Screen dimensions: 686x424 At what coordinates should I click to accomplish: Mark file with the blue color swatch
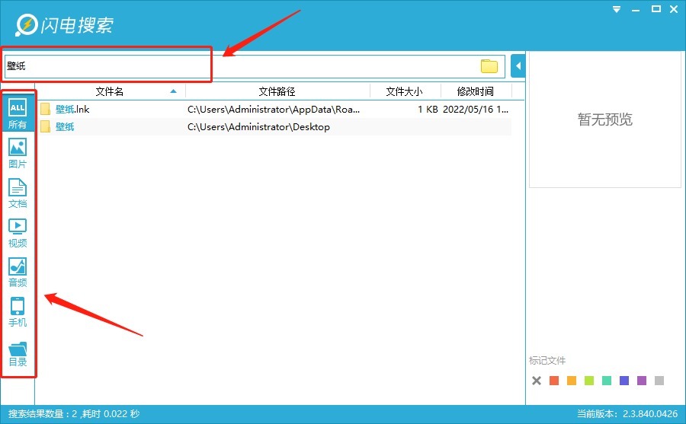tap(623, 381)
